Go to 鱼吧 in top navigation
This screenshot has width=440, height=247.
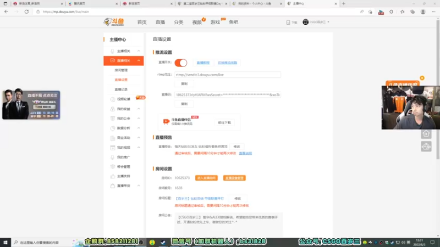pyautogui.click(x=233, y=22)
